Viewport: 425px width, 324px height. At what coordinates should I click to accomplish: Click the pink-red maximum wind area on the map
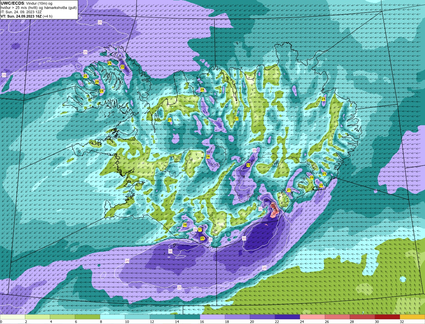click(x=275, y=210)
